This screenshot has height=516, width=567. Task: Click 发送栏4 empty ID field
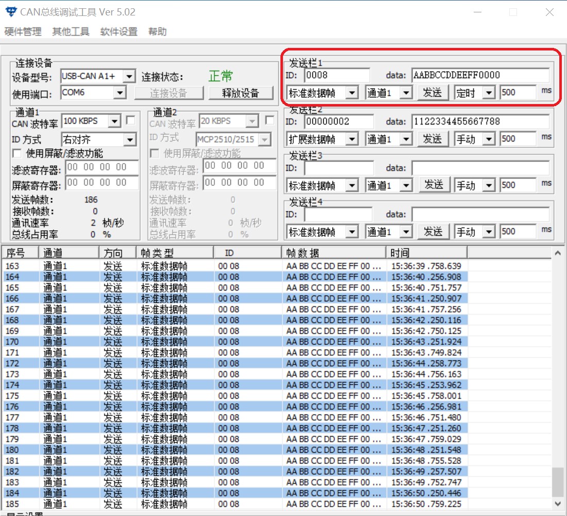click(x=338, y=214)
